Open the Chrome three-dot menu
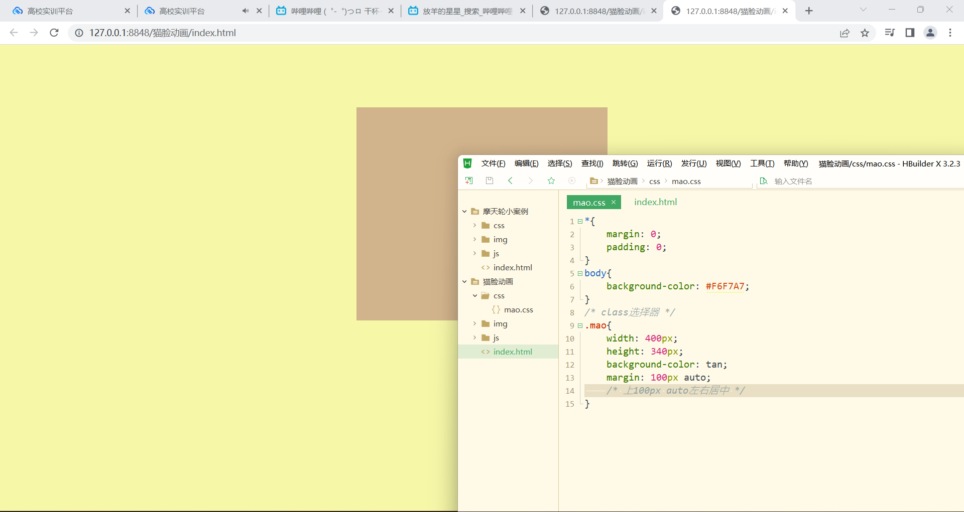964x512 pixels. pos(950,33)
